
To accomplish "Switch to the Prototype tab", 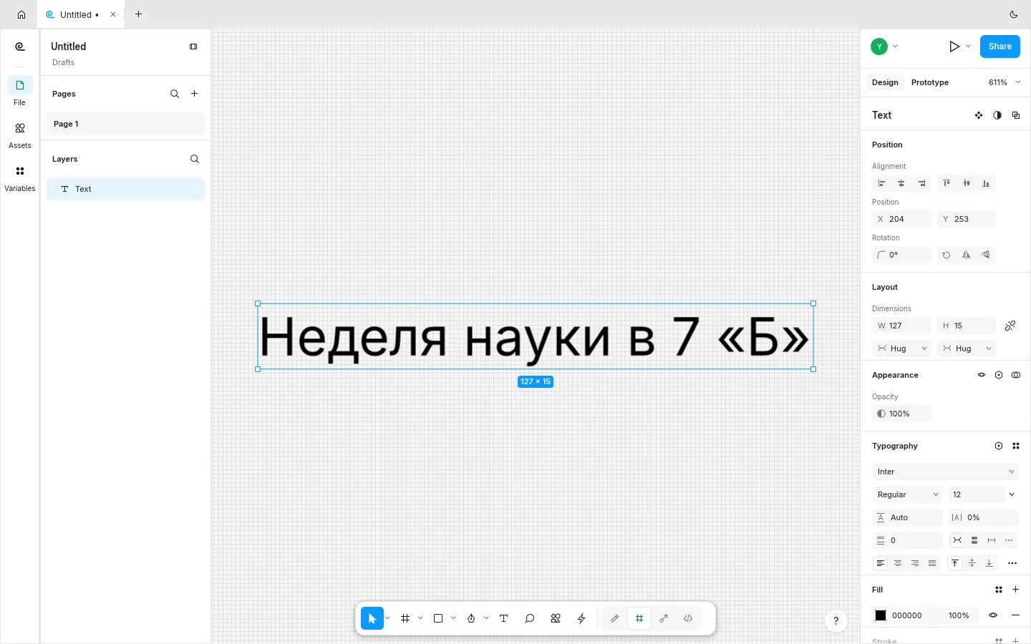I will (930, 82).
